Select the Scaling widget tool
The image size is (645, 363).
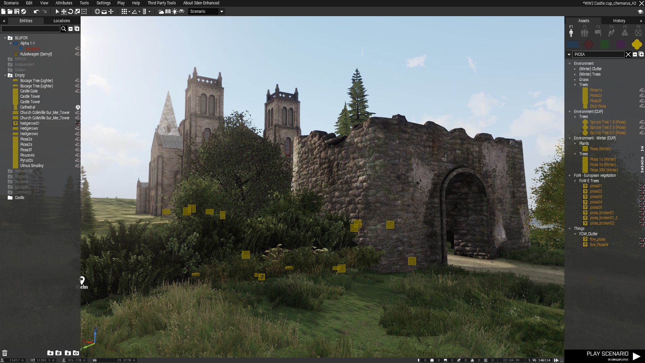click(x=77, y=11)
